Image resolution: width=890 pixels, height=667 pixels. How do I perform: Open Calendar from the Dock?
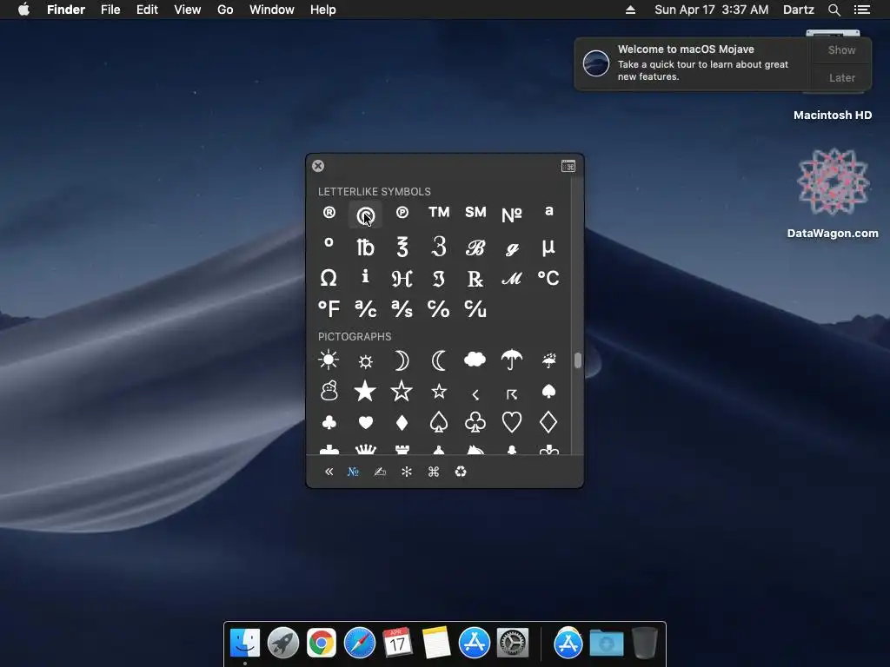click(x=397, y=644)
